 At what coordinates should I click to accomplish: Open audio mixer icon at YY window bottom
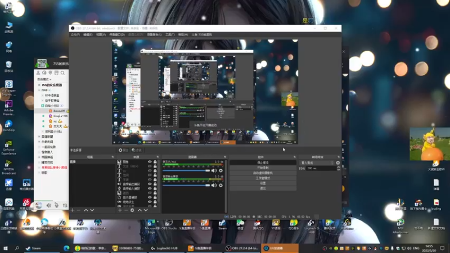pos(65,205)
